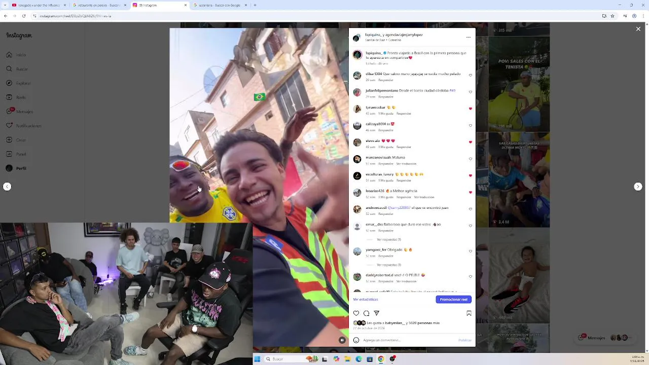
Task: Toggle the reel's mute sound button
Action: click(x=342, y=340)
